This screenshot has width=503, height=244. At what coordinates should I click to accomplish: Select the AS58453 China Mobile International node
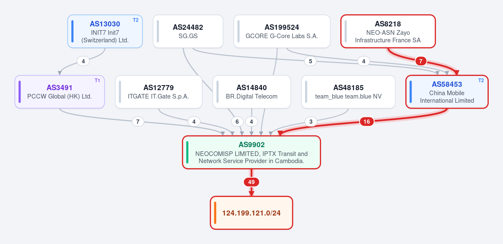[447, 92]
